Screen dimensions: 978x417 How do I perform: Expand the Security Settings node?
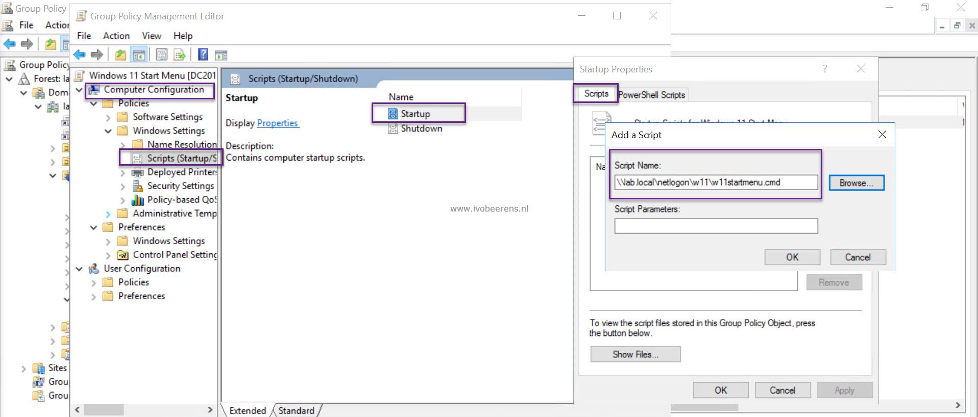pyautogui.click(x=123, y=186)
